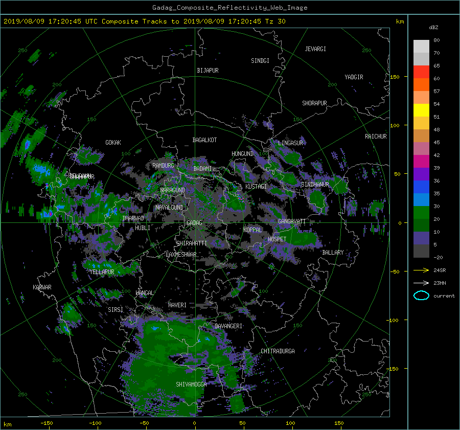Click the BADAMI city label
This screenshot has width=460, height=430.
[203, 169]
